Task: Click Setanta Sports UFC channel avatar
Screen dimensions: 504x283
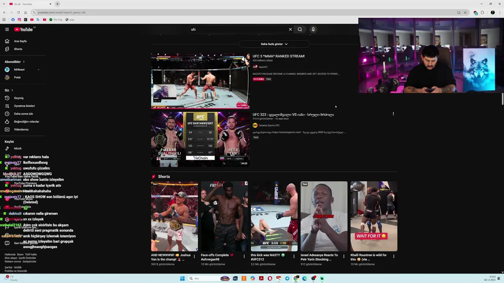Action: click(x=255, y=125)
